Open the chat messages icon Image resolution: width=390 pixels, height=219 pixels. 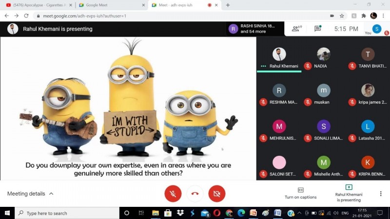318,29
